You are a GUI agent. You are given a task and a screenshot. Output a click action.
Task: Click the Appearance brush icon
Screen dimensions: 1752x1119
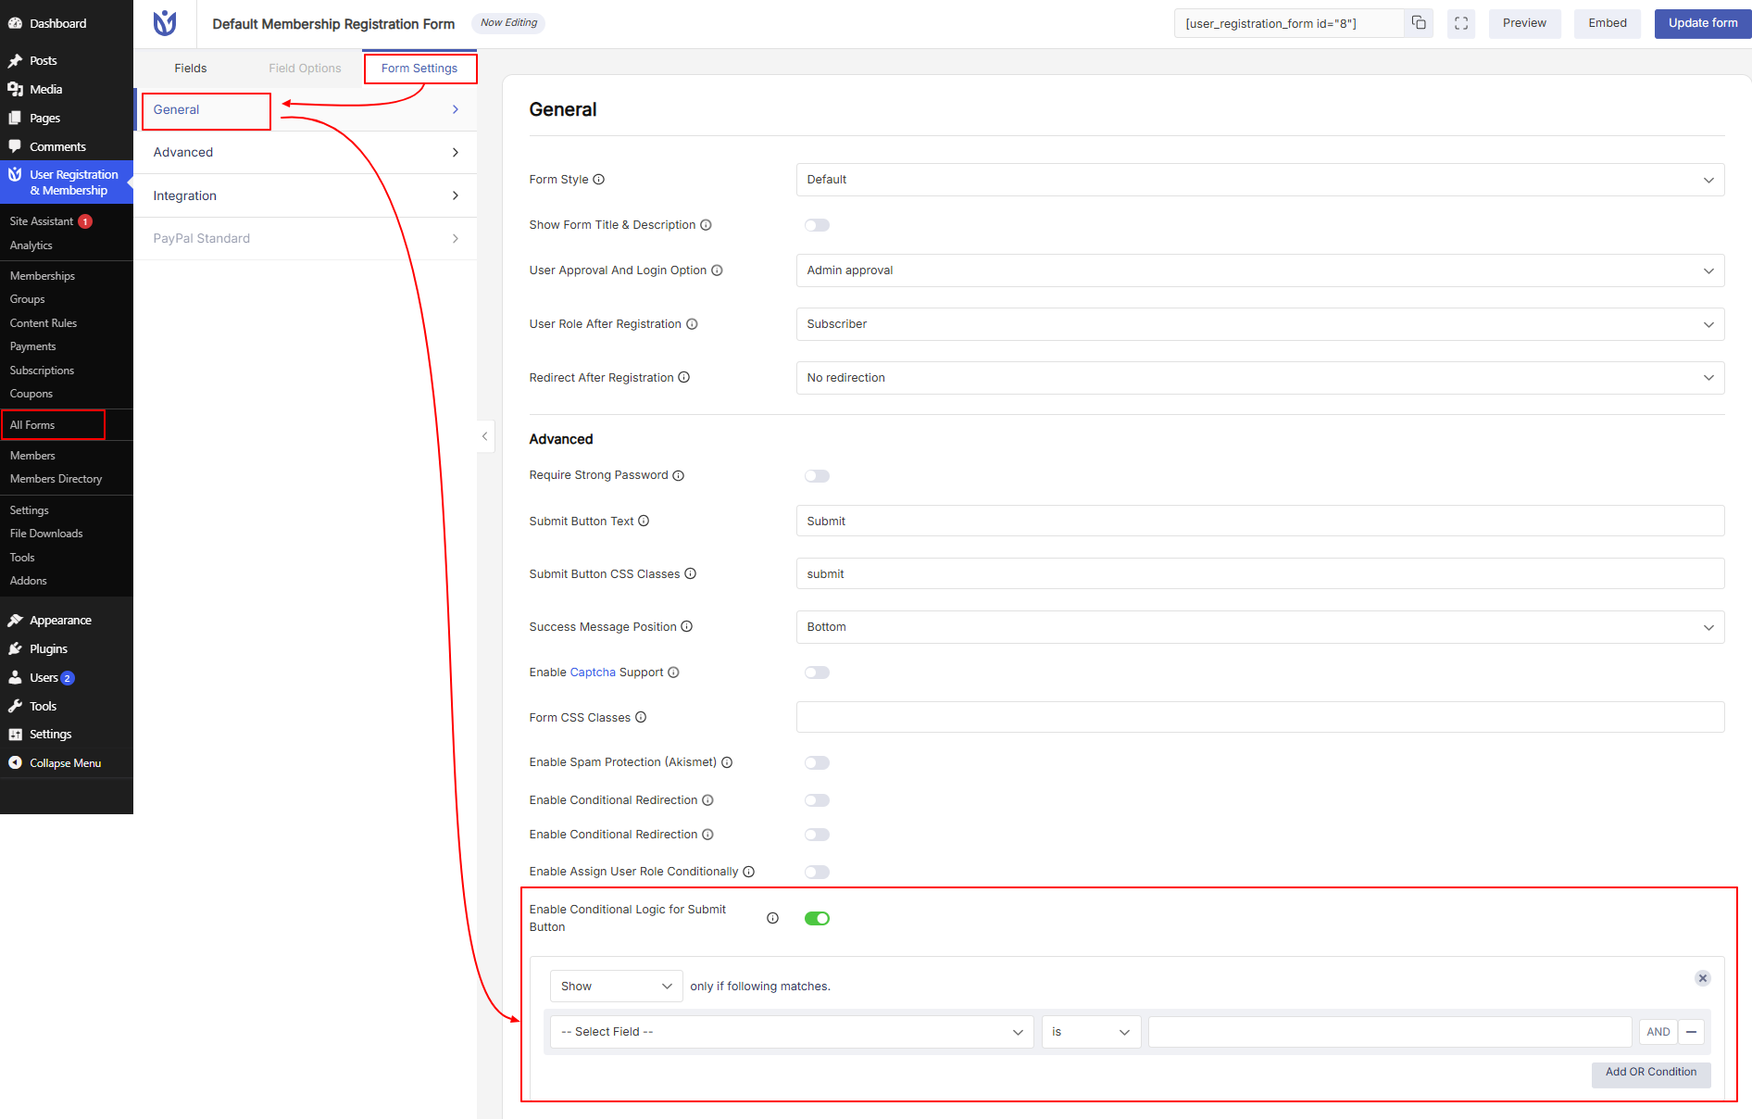pyautogui.click(x=15, y=620)
